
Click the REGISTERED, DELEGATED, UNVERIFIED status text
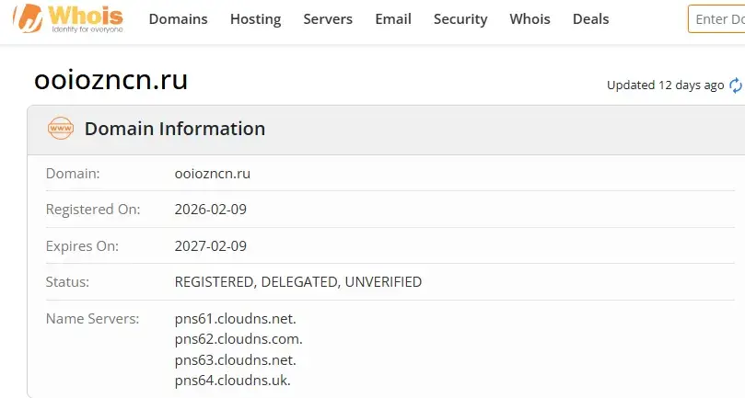297,282
